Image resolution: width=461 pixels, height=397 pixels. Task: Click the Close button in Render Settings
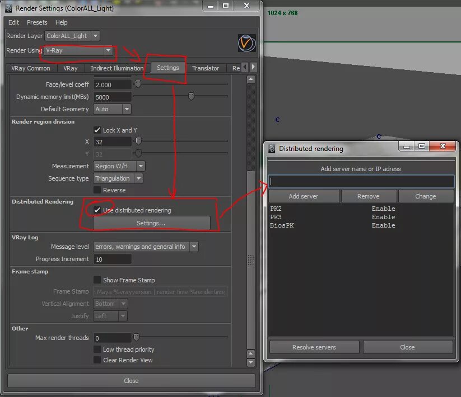(131, 381)
